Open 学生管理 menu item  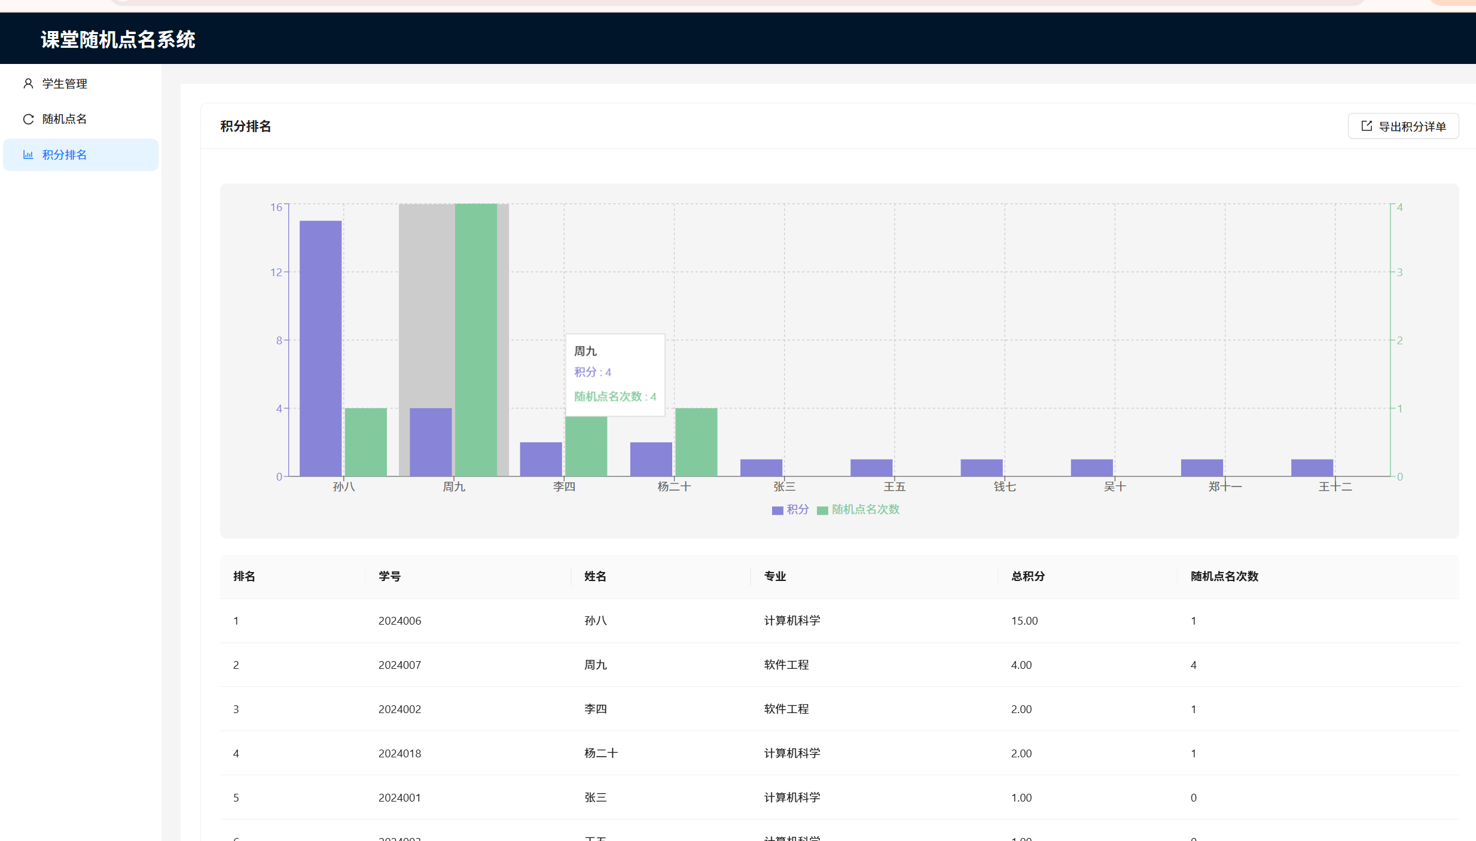click(x=65, y=84)
